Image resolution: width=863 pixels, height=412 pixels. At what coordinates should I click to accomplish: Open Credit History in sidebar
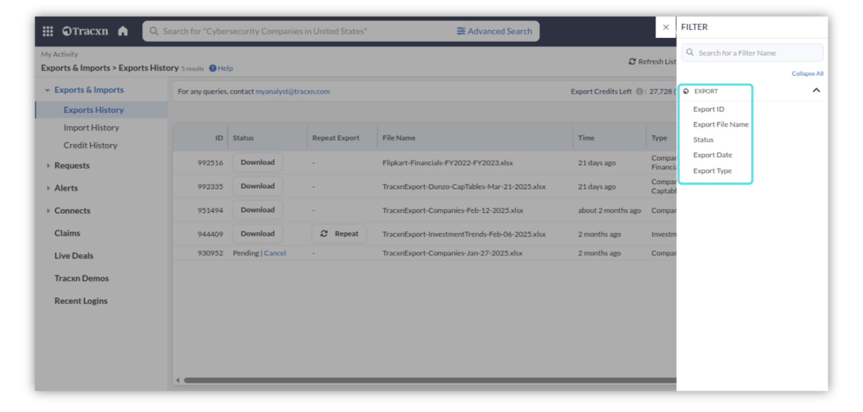[90, 146]
